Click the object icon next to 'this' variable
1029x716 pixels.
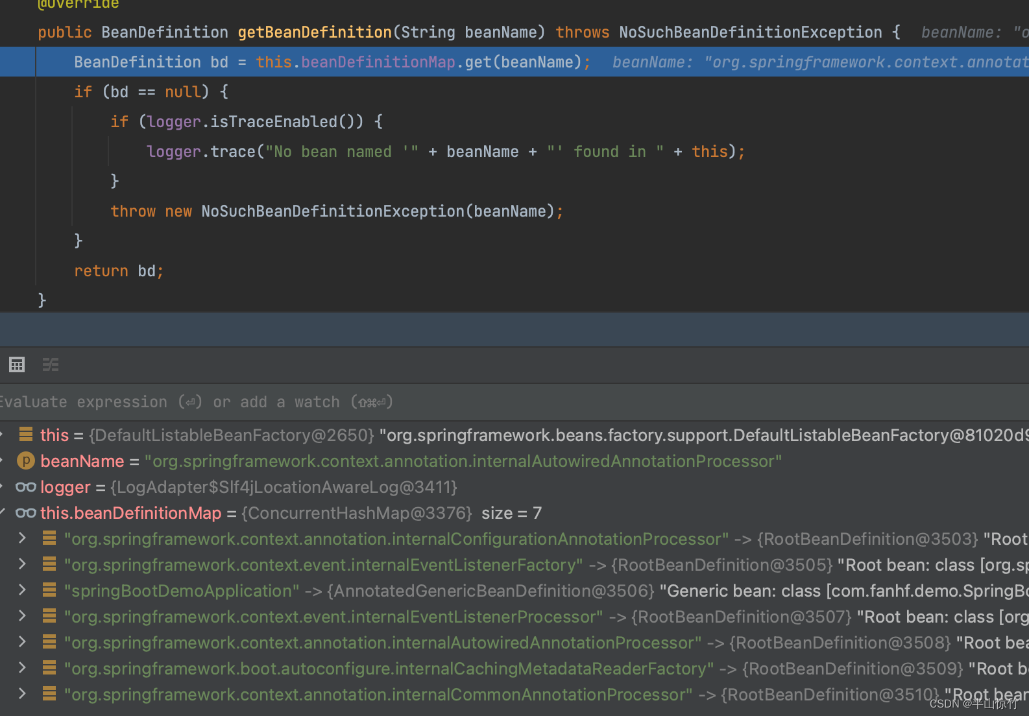point(26,434)
